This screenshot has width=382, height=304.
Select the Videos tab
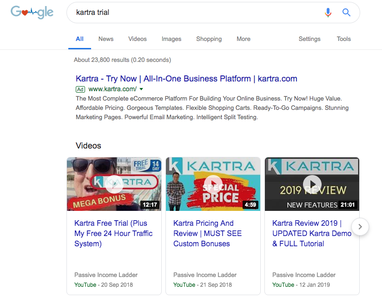tap(137, 39)
